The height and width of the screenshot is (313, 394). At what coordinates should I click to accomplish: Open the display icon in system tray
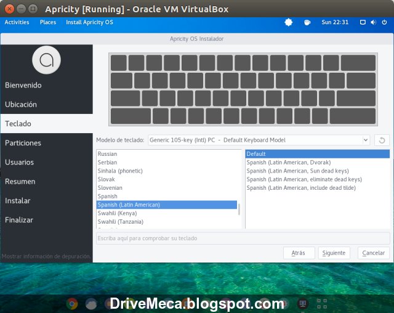coord(363,22)
